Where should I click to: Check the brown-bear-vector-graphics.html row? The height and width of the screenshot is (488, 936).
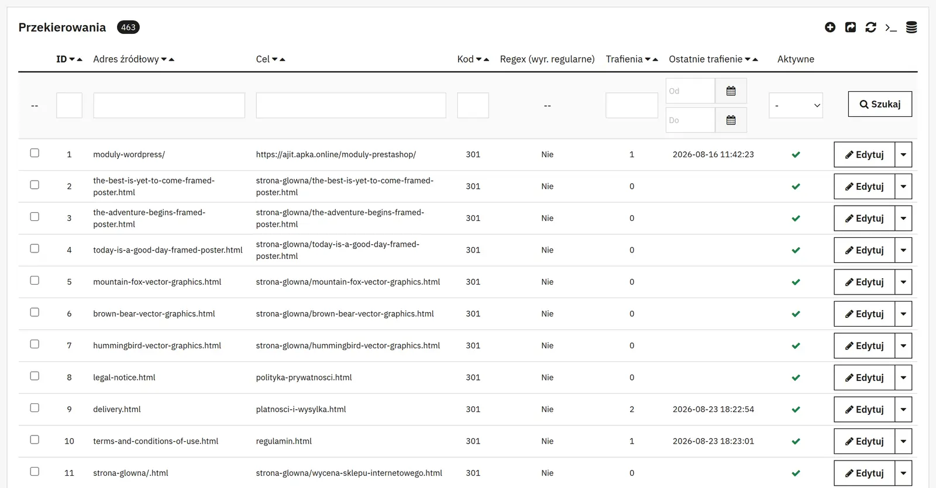coord(35,313)
